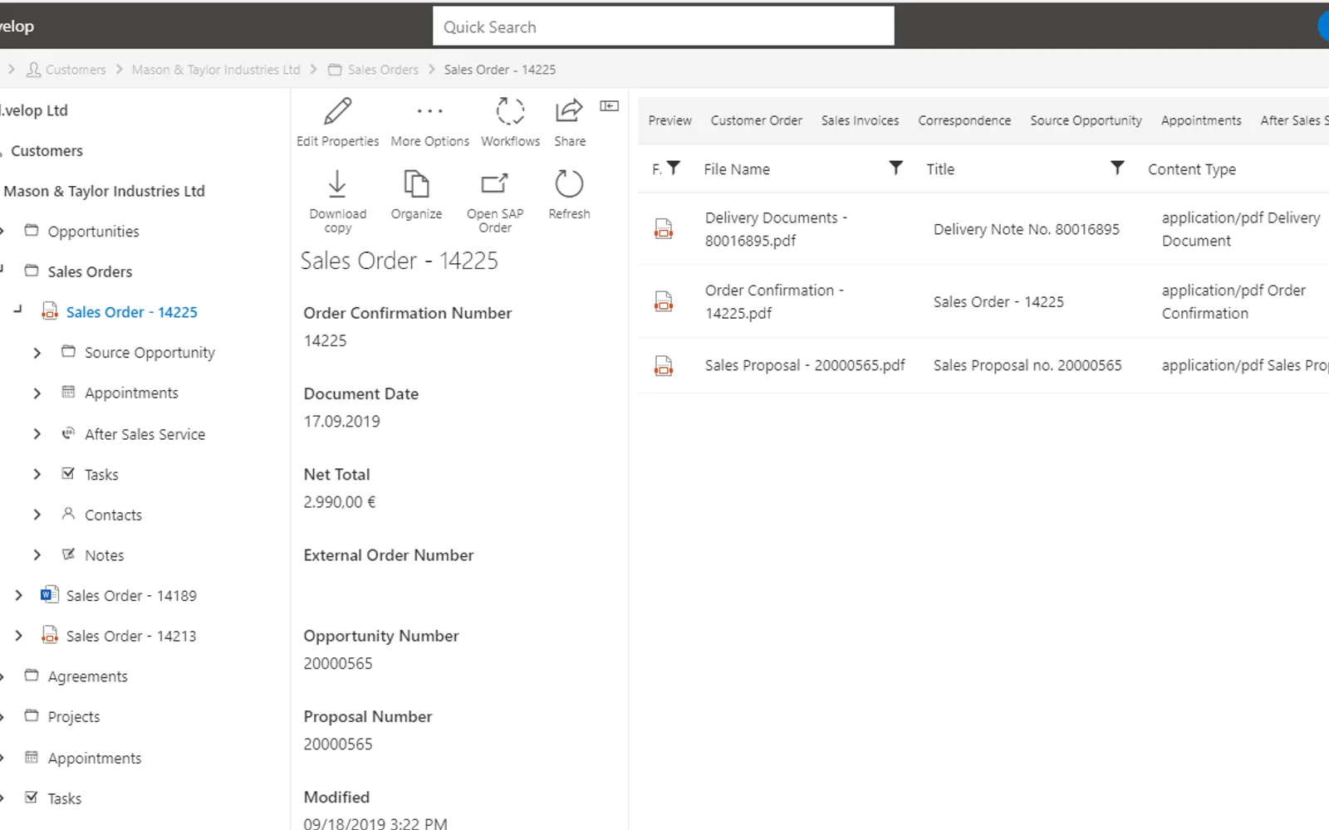This screenshot has width=1329, height=830.
Task: Expand the Contacts node
Action: [37, 515]
